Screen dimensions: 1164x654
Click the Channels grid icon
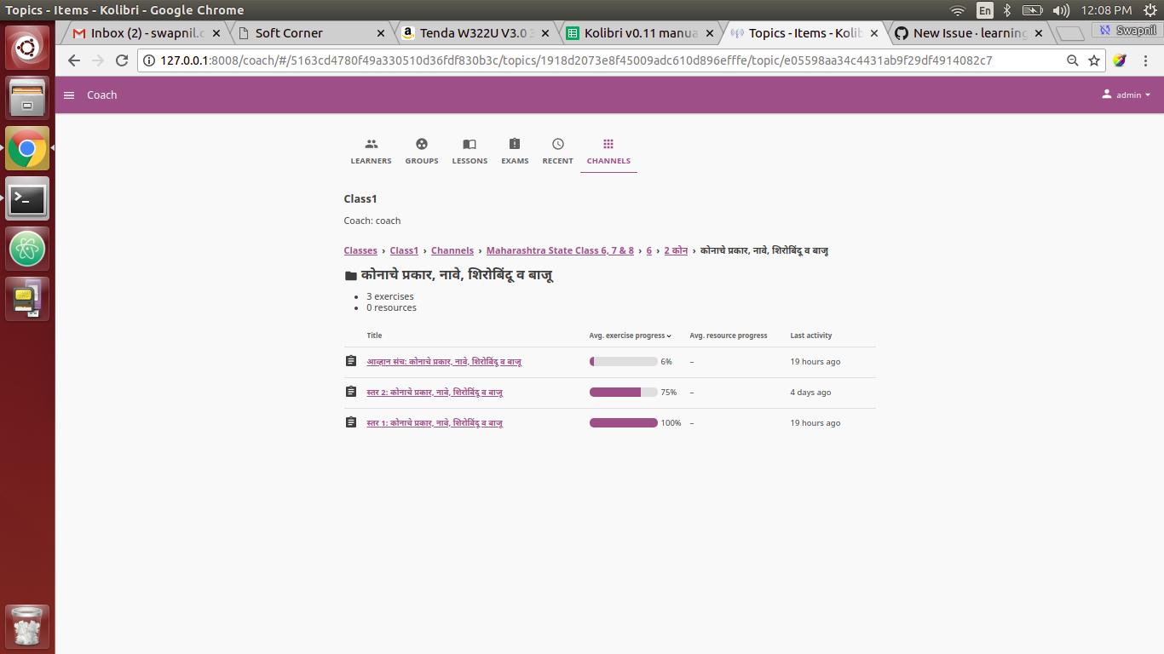point(608,145)
